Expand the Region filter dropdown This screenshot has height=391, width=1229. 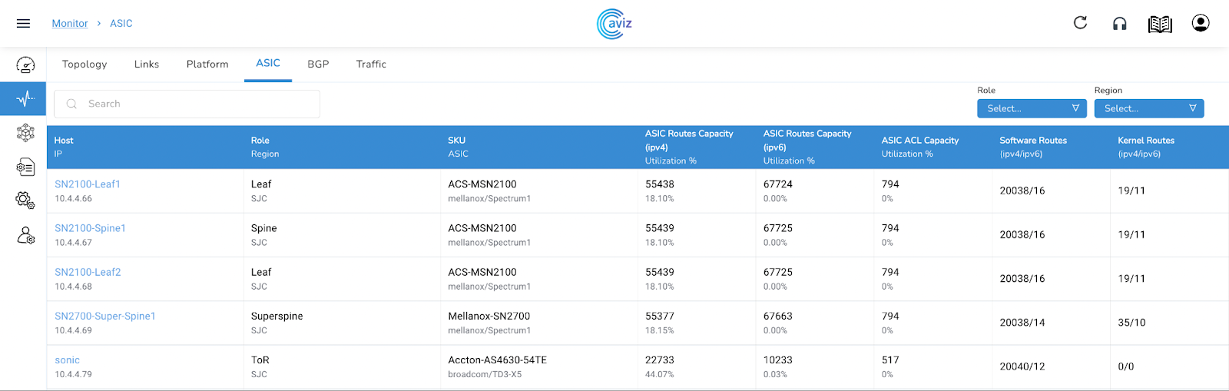[1149, 108]
